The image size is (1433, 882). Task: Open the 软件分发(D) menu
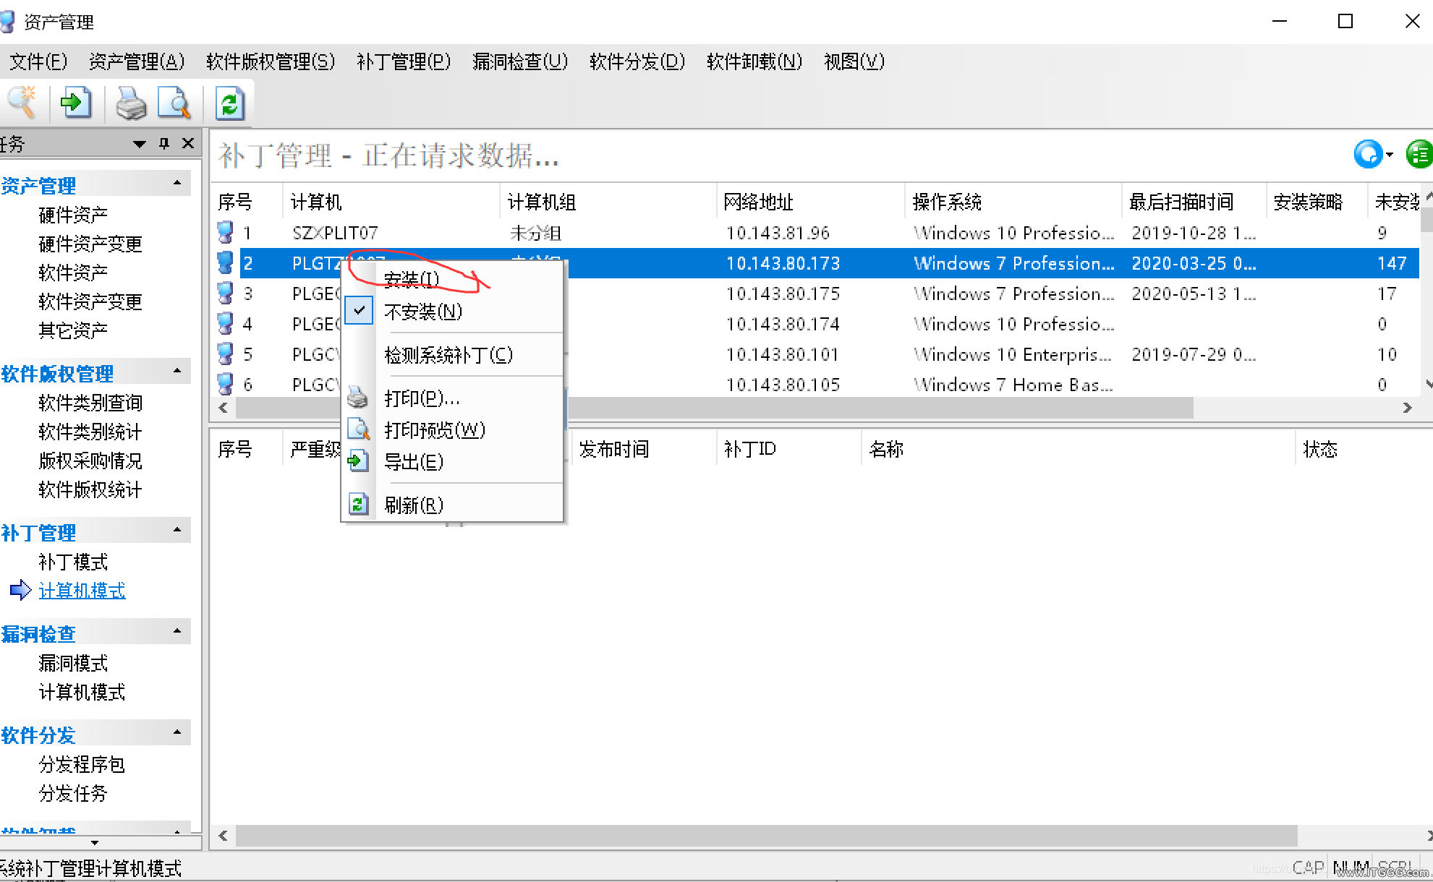637,61
